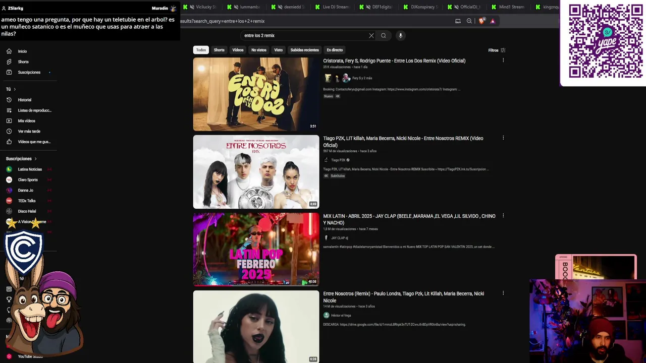Click the zoom magnifier icon in address bar

click(x=469, y=21)
